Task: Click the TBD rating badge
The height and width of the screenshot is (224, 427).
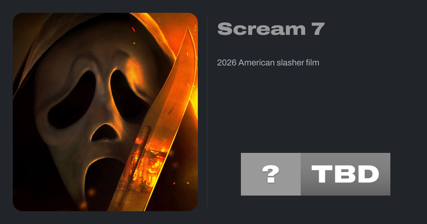Action: [346, 174]
